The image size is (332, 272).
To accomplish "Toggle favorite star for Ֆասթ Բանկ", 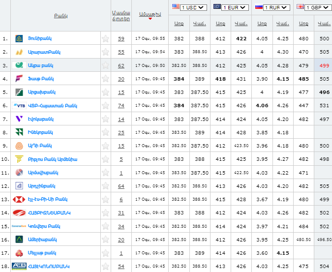I will [x=105, y=79].
